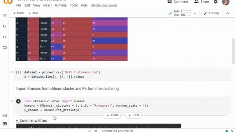Click the 'completed at 2:20 PM' status

[x=117, y=131]
